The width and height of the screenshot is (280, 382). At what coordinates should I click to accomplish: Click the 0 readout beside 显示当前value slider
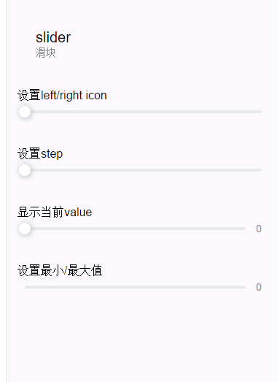click(259, 229)
